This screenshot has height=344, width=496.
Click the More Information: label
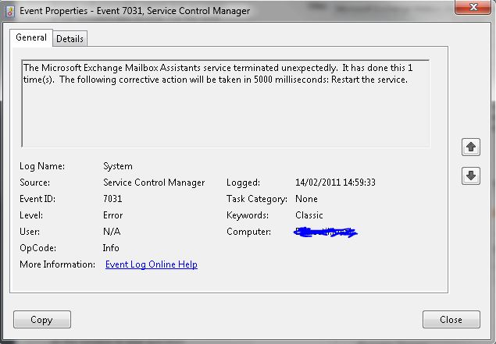click(x=57, y=264)
